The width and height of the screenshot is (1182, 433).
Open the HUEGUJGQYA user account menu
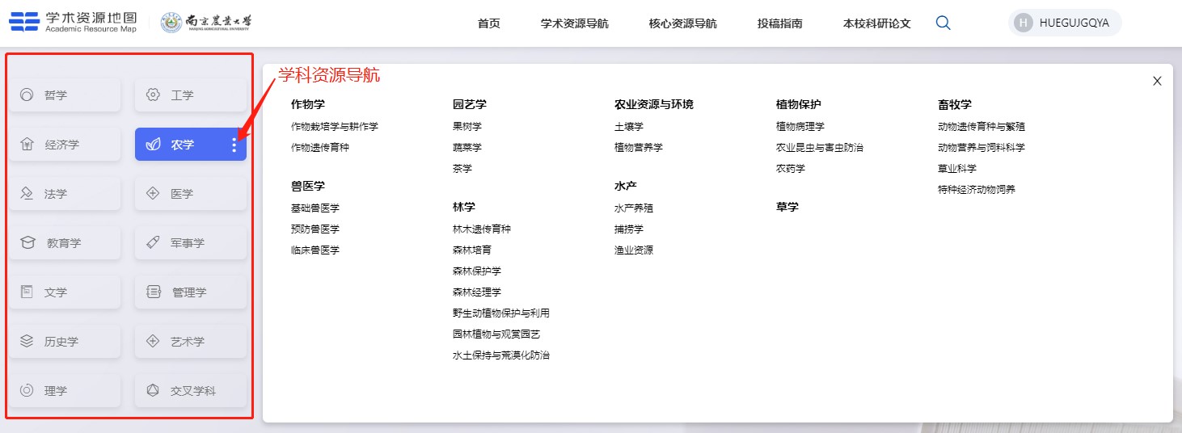[x=1064, y=23]
